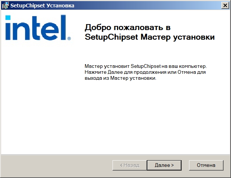231x178 pixels.
Task: Cancel installation with the Отмена button
Action: 206,165
